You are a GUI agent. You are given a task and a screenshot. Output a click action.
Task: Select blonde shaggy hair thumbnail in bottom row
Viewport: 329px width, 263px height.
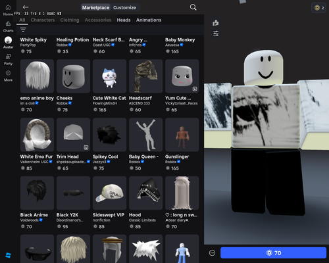click(x=73, y=249)
